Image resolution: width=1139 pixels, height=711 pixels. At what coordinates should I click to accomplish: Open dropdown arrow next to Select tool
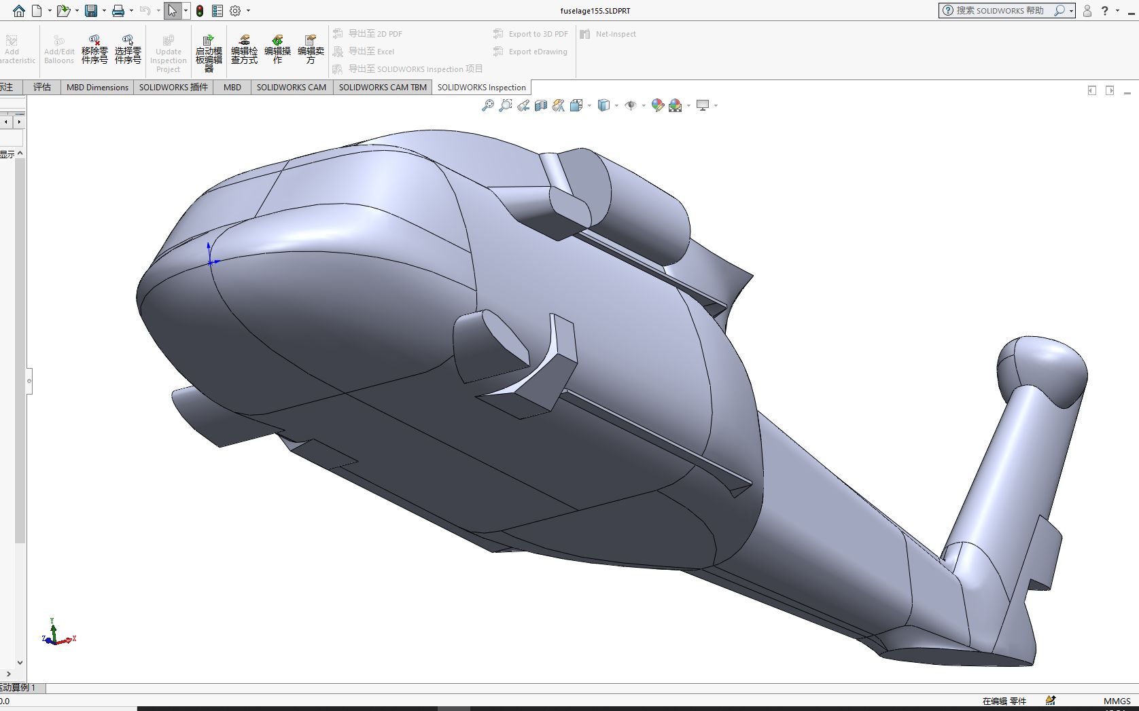pyautogui.click(x=186, y=11)
